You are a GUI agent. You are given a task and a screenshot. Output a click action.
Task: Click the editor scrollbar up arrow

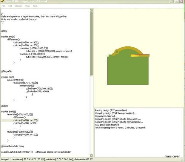[91, 10]
